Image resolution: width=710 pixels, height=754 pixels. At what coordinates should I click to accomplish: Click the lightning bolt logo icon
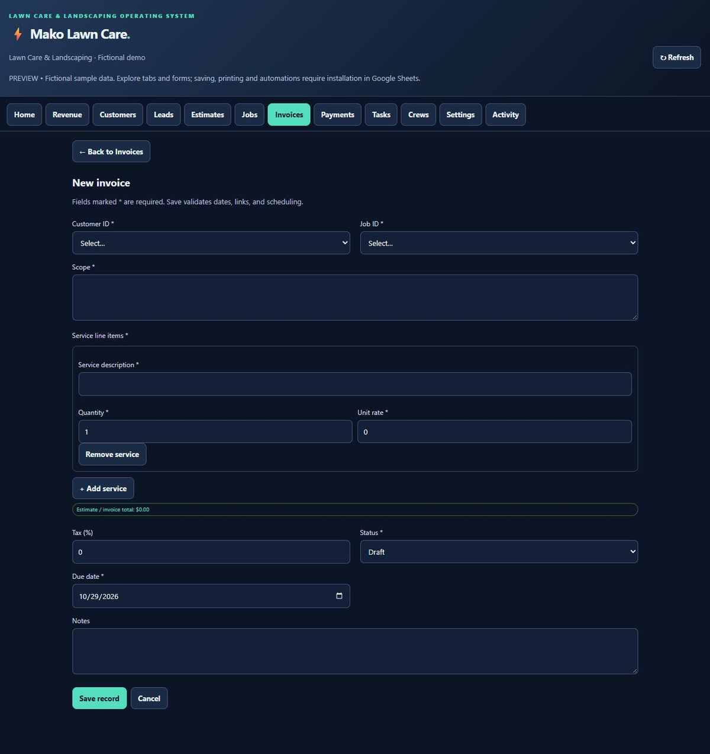point(18,34)
